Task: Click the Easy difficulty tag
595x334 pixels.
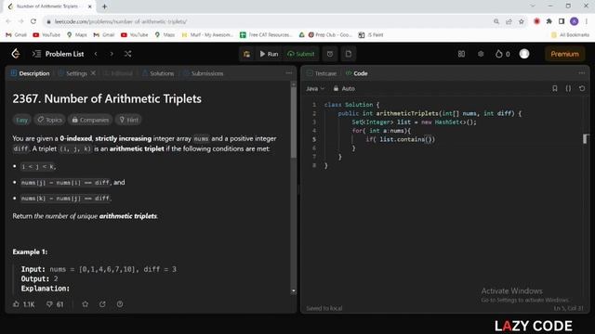Action: click(x=21, y=120)
